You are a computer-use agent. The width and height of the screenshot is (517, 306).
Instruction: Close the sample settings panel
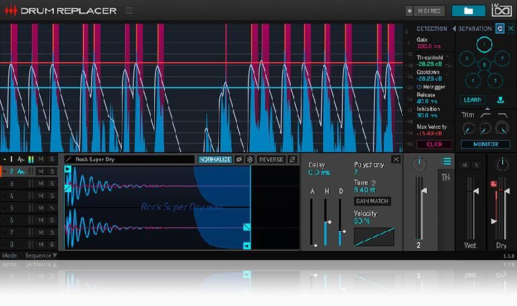coord(396,160)
